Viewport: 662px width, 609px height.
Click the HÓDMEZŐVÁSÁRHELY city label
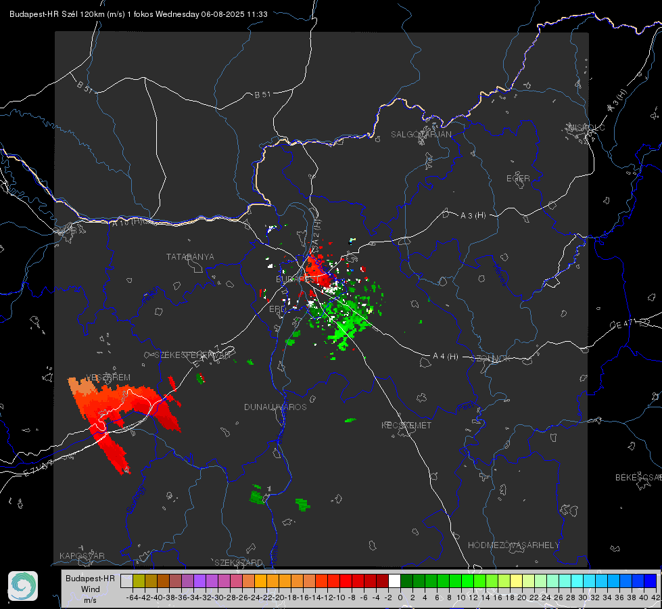[x=513, y=545]
